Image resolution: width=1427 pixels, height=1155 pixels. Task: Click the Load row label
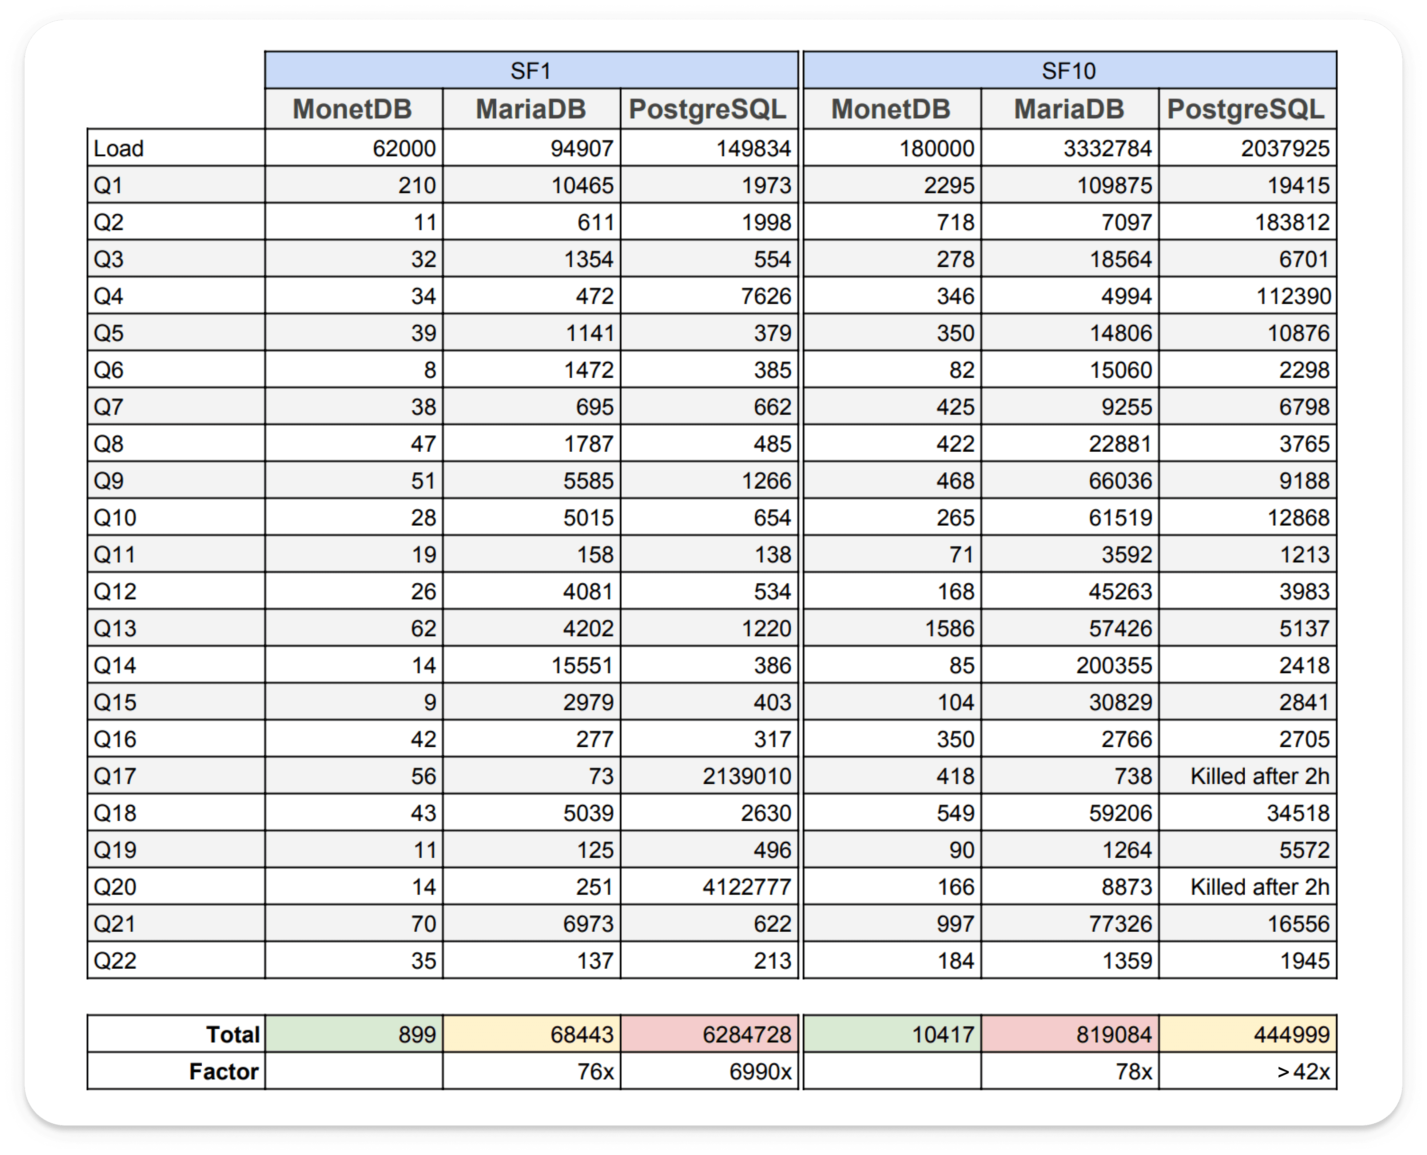pyautogui.click(x=118, y=148)
